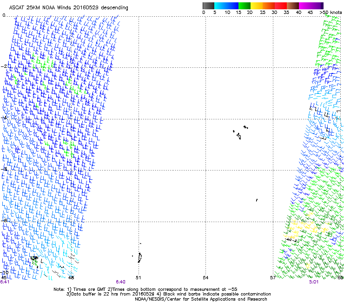This screenshot has height=302, width=344.
Task: Click the longitude label '51' on bottom axis
Action: (138, 278)
